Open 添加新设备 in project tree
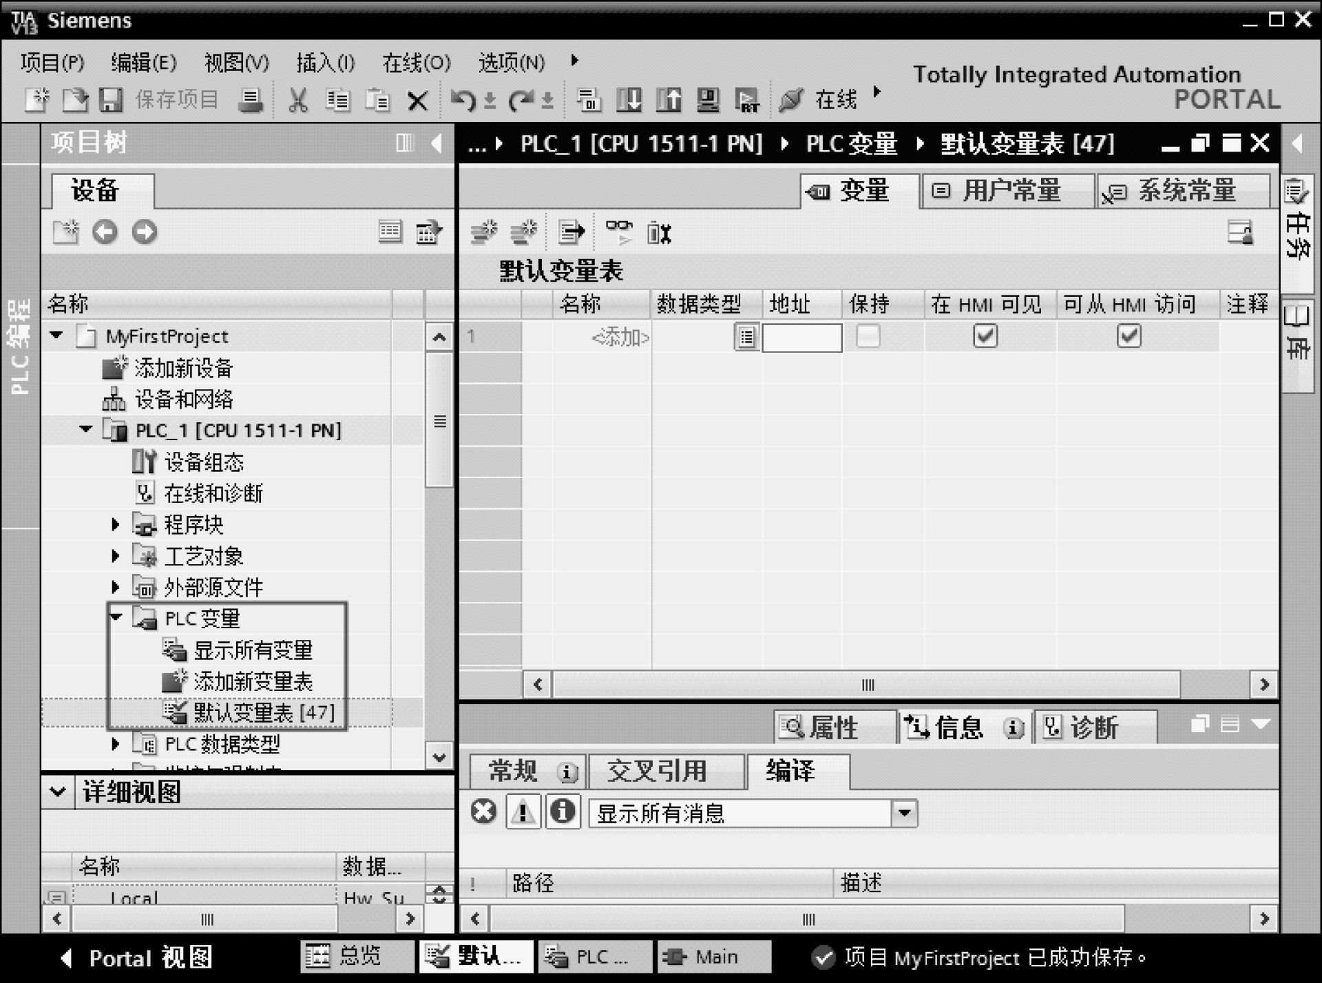Image resolution: width=1322 pixels, height=983 pixels. (183, 368)
